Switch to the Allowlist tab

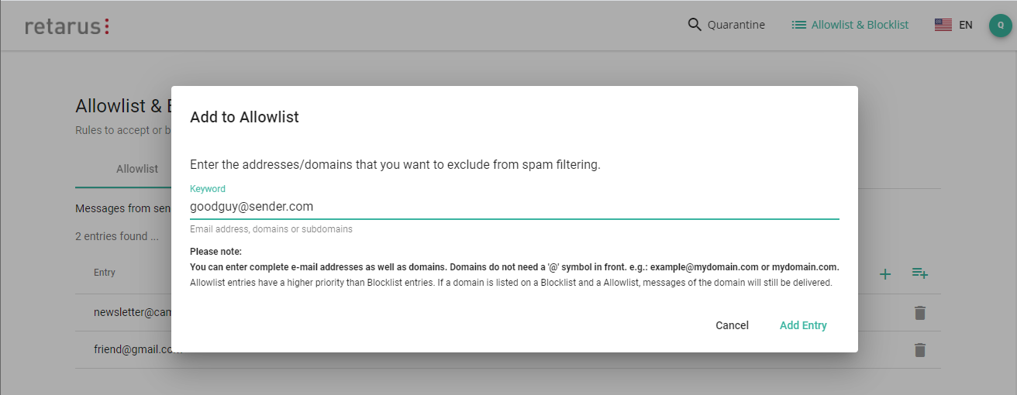click(137, 169)
